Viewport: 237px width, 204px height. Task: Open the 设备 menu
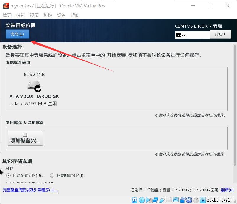click(x=61, y=15)
